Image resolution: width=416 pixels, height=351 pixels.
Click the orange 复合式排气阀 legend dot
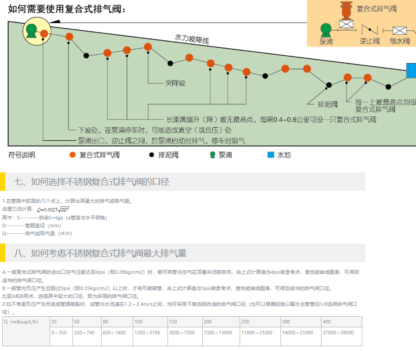73,155
